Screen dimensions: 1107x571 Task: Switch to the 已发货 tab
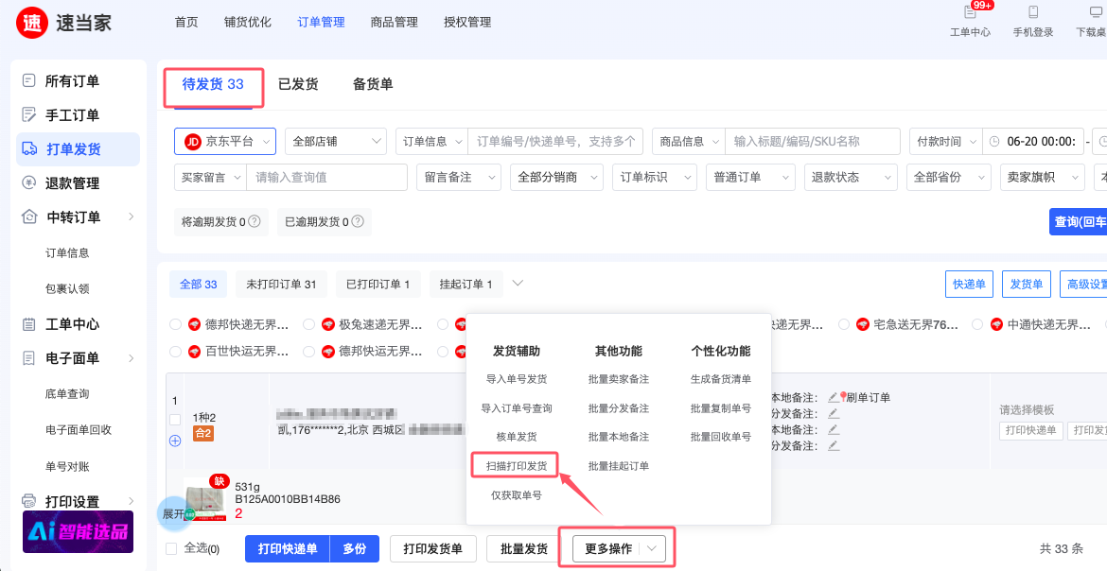click(x=297, y=84)
